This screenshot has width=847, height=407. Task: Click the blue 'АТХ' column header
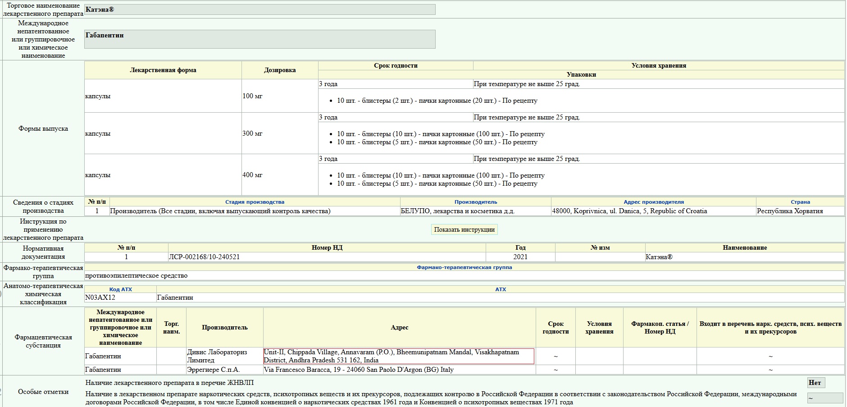point(501,289)
